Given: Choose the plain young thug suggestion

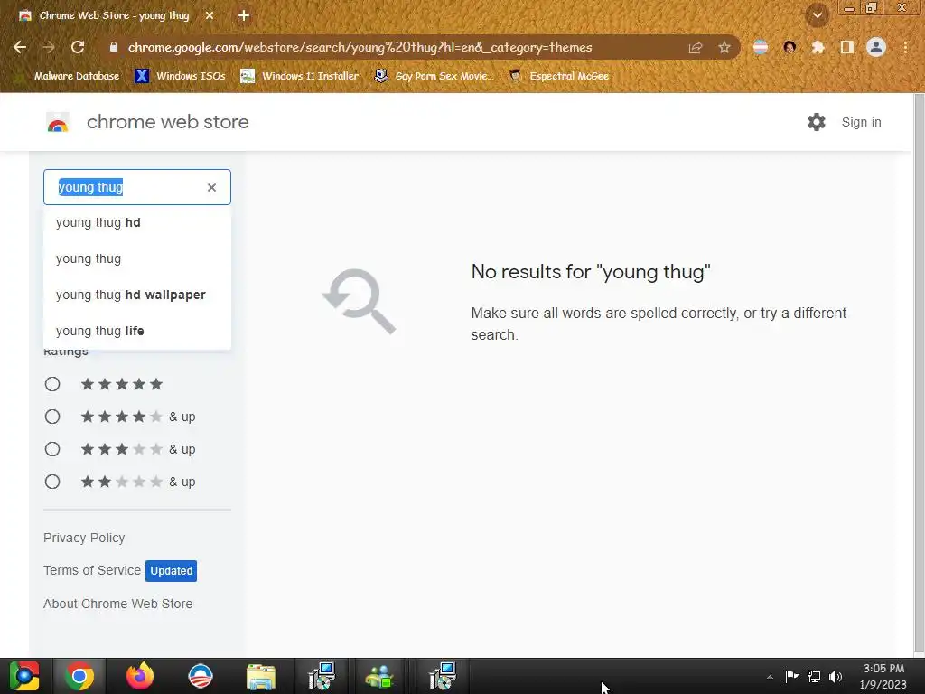Looking at the screenshot, I should point(137,259).
